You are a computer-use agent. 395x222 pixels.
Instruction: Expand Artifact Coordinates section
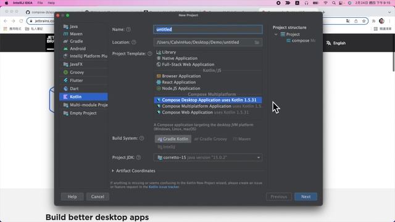[113, 171]
